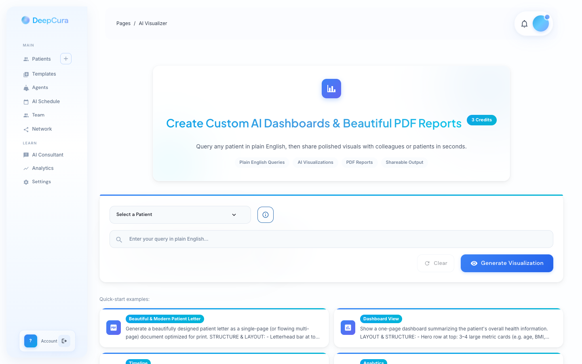Click the Analytics trend-line icon

tap(26, 168)
